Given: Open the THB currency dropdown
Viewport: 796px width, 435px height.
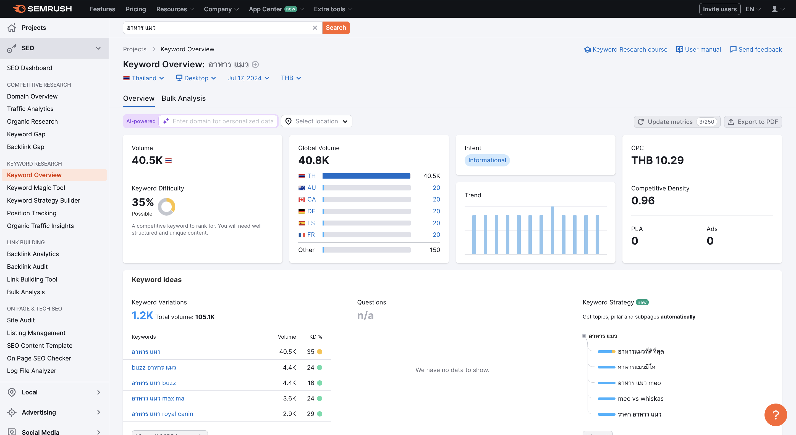Looking at the screenshot, I should pyautogui.click(x=291, y=78).
